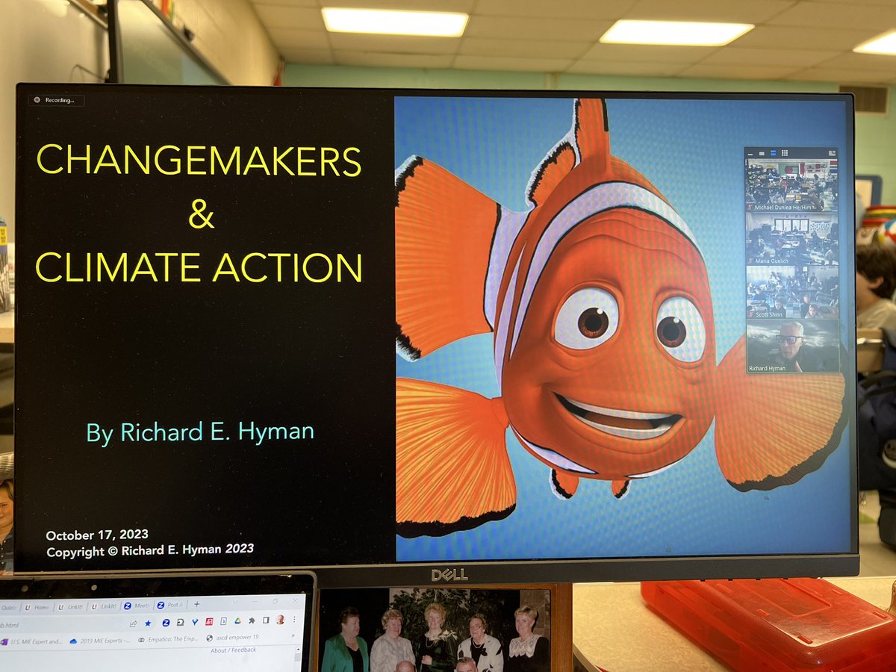The image size is (896, 672).
Task: Switch to the first LinkIt! browser tab
Action: tap(70, 607)
